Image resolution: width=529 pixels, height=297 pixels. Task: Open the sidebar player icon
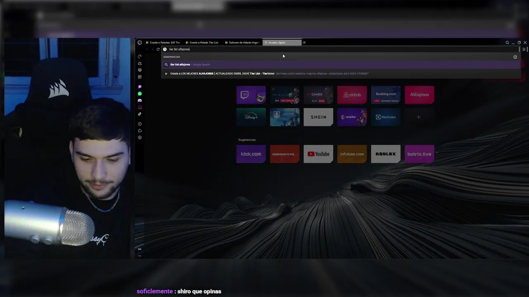(x=140, y=124)
